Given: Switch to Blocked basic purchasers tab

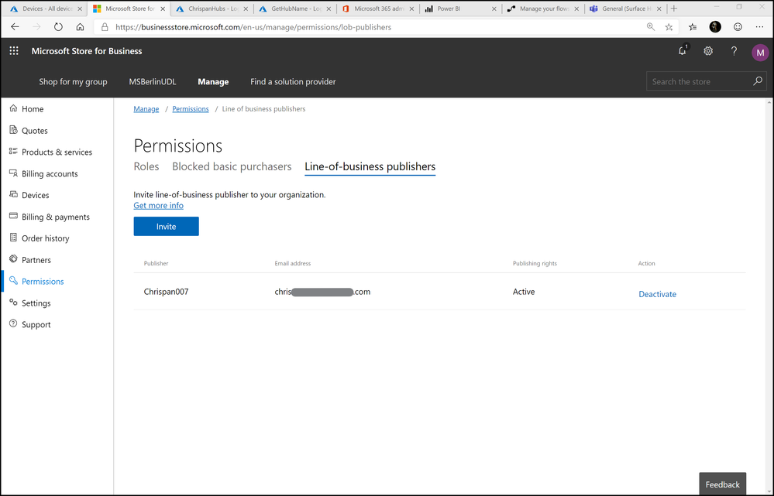Looking at the screenshot, I should coord(232,166).
